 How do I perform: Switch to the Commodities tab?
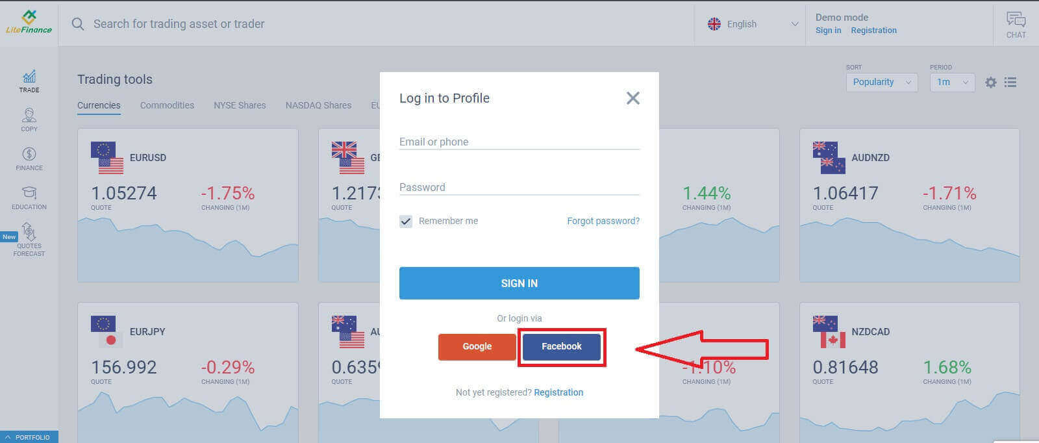[x=167, y=105]
